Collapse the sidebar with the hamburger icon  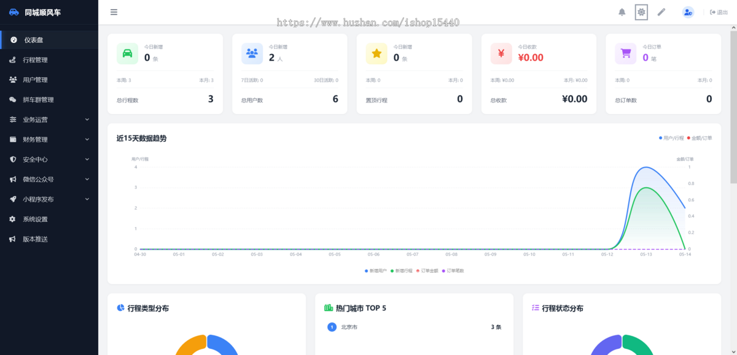114,12
